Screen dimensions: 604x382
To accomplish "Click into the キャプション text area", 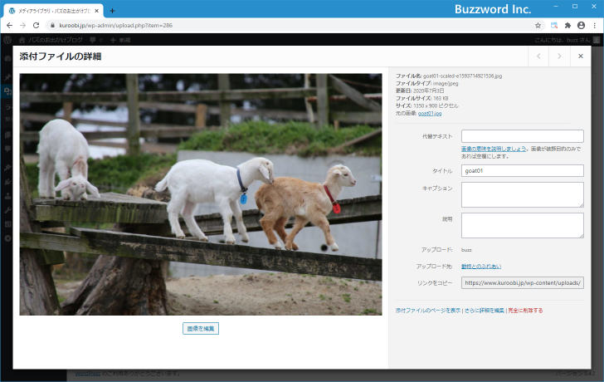I will pyautogui.click(x=522, y=194).
